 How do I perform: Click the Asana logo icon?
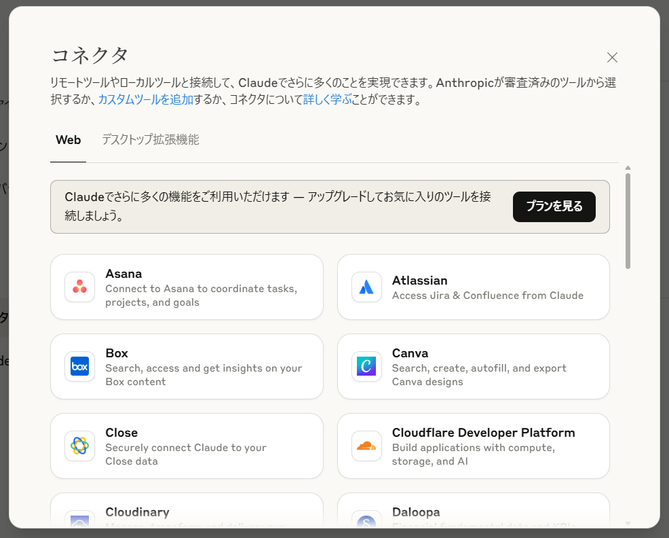[79, 287]
